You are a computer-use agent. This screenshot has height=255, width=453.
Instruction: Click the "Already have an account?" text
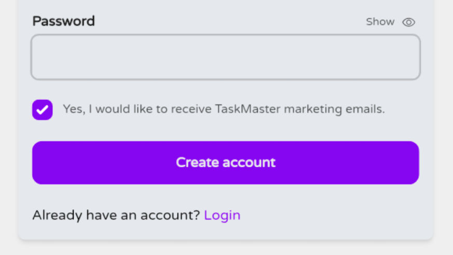[116, 215]
